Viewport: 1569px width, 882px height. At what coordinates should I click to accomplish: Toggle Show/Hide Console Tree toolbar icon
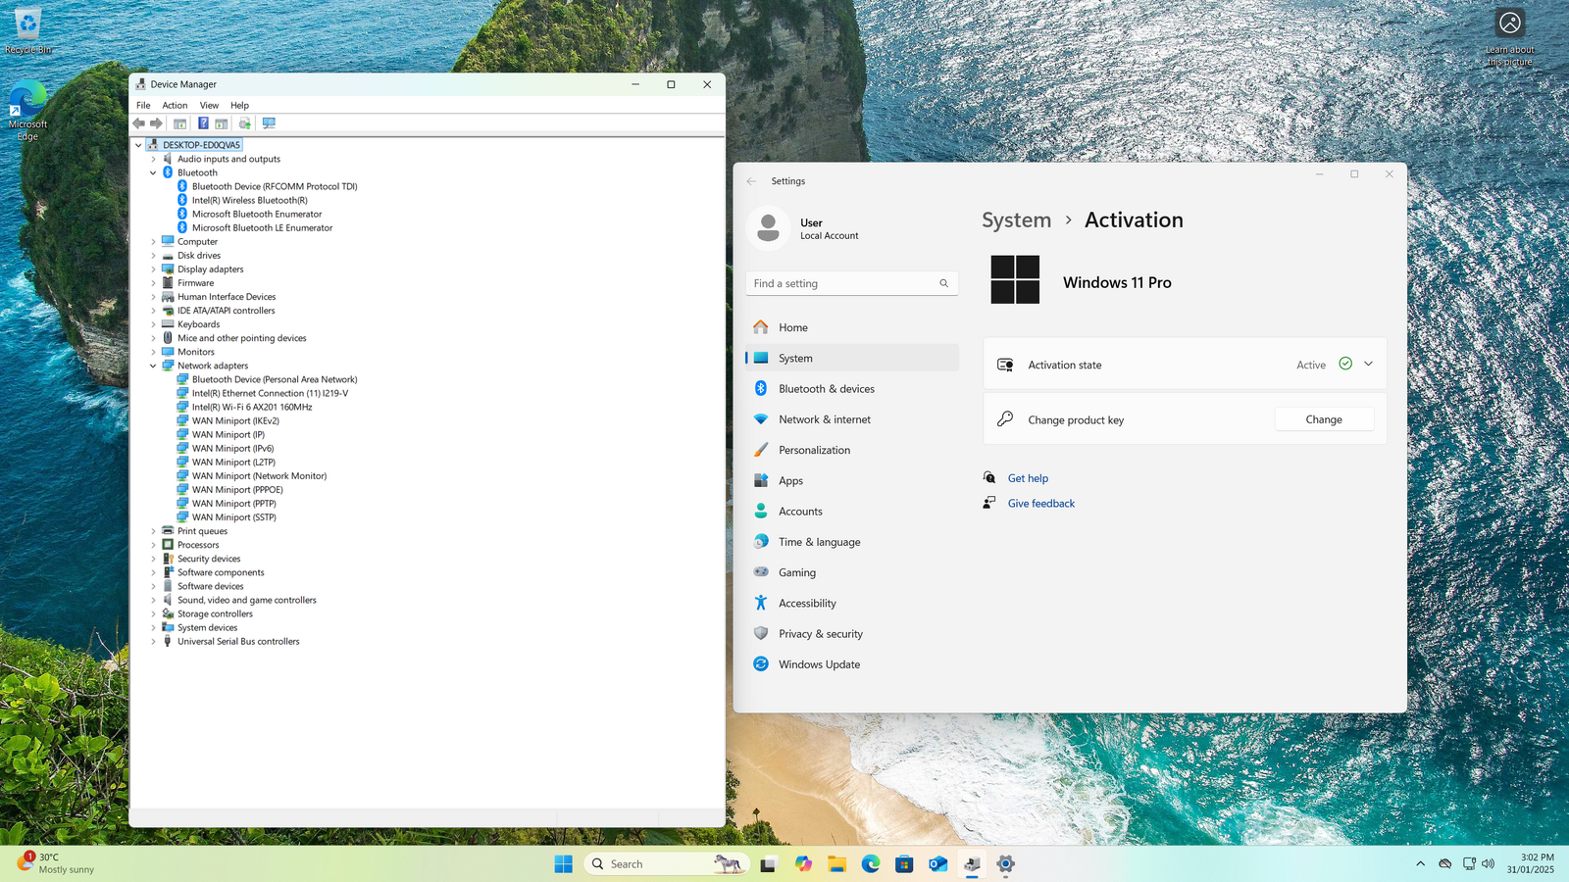coord(179,123)
